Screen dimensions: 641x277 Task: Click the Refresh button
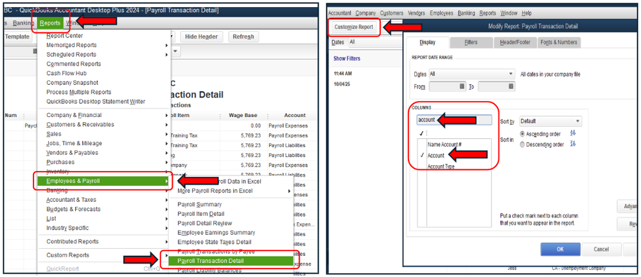243,37
